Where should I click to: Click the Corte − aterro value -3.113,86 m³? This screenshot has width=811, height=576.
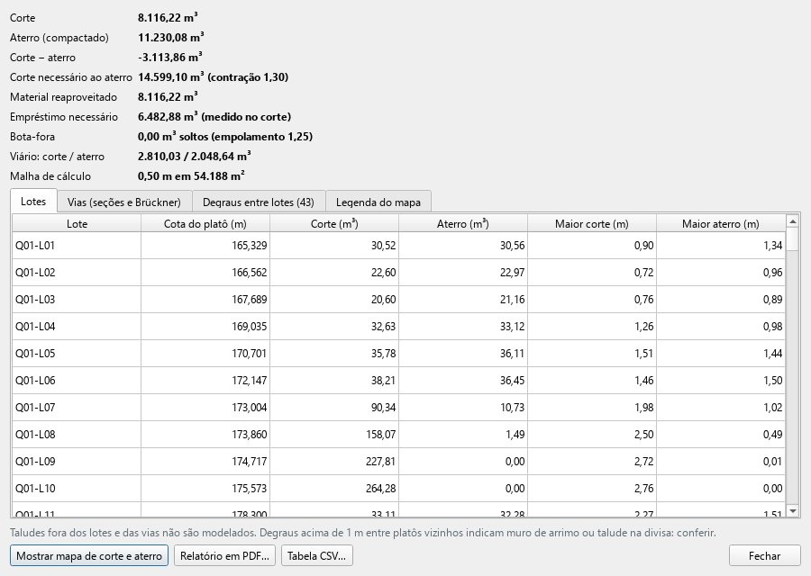click(x=169, y=58)
